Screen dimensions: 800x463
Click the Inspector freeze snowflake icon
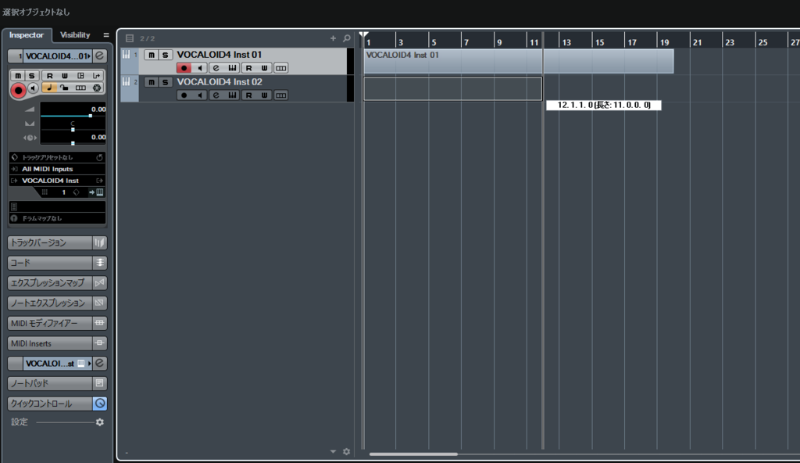point(96,88)
